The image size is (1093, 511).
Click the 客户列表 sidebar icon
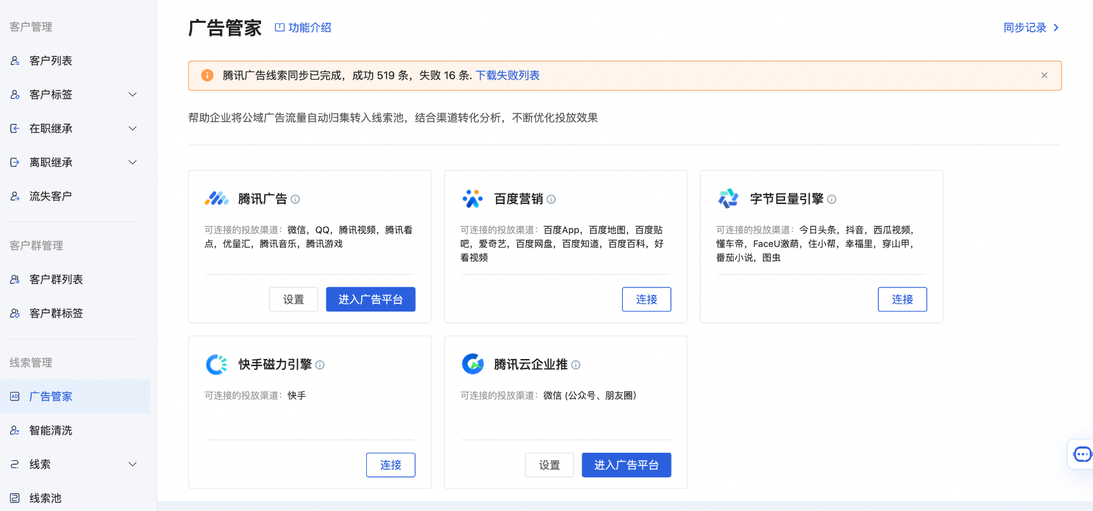pyautogui.click(x=15, y=61)
